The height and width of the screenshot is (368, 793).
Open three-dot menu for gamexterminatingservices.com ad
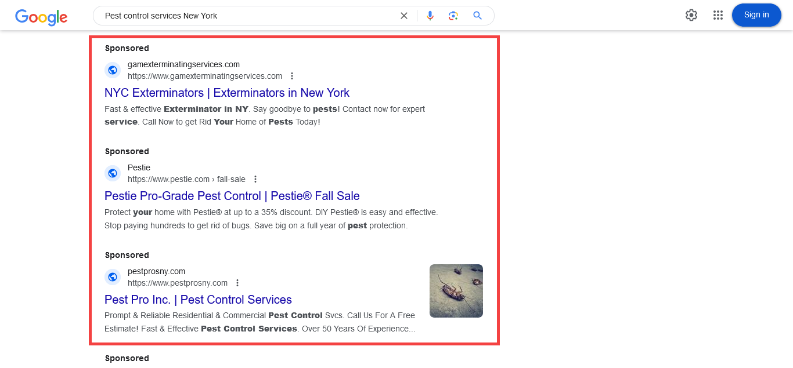pos(292,76)
